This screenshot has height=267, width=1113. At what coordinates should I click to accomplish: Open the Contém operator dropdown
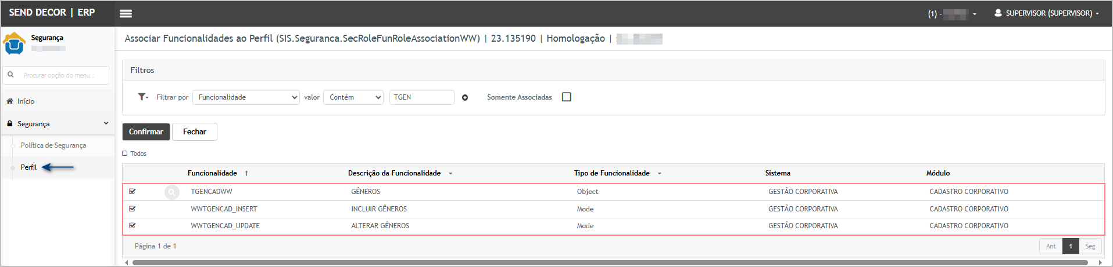(x=353, y=97)
